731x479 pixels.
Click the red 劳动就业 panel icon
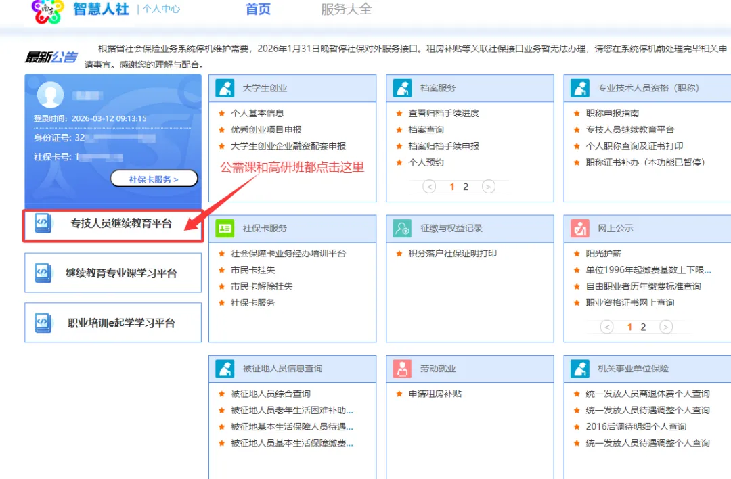[402, 369]
